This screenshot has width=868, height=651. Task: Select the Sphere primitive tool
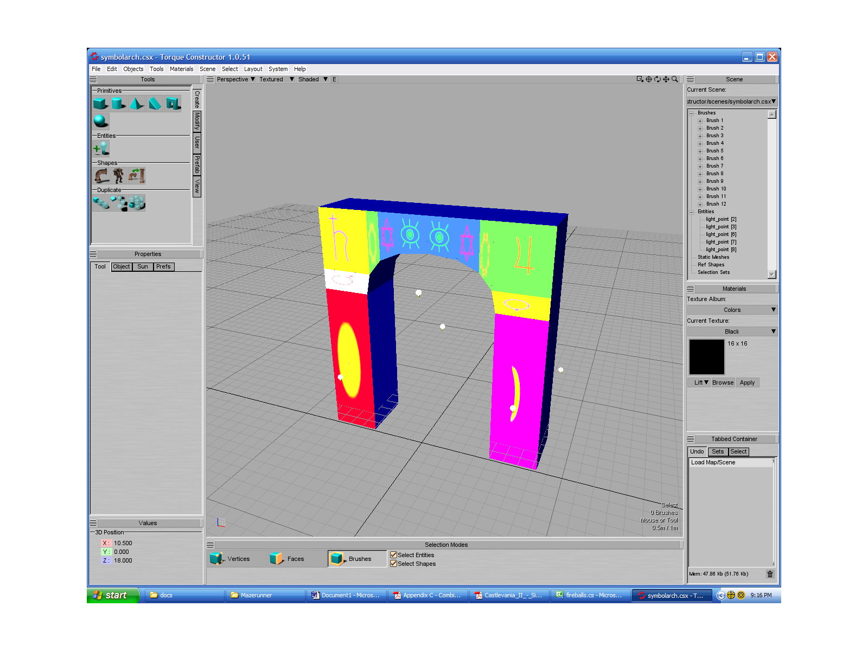(100, 120)
